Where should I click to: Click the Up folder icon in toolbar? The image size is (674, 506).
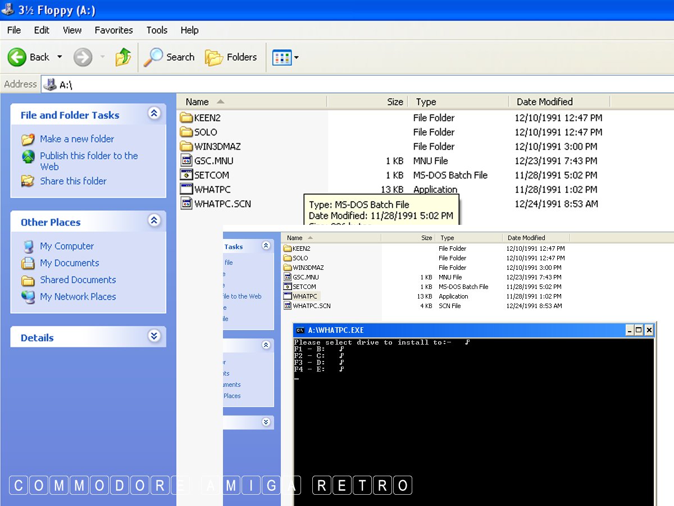click(123, 57)
